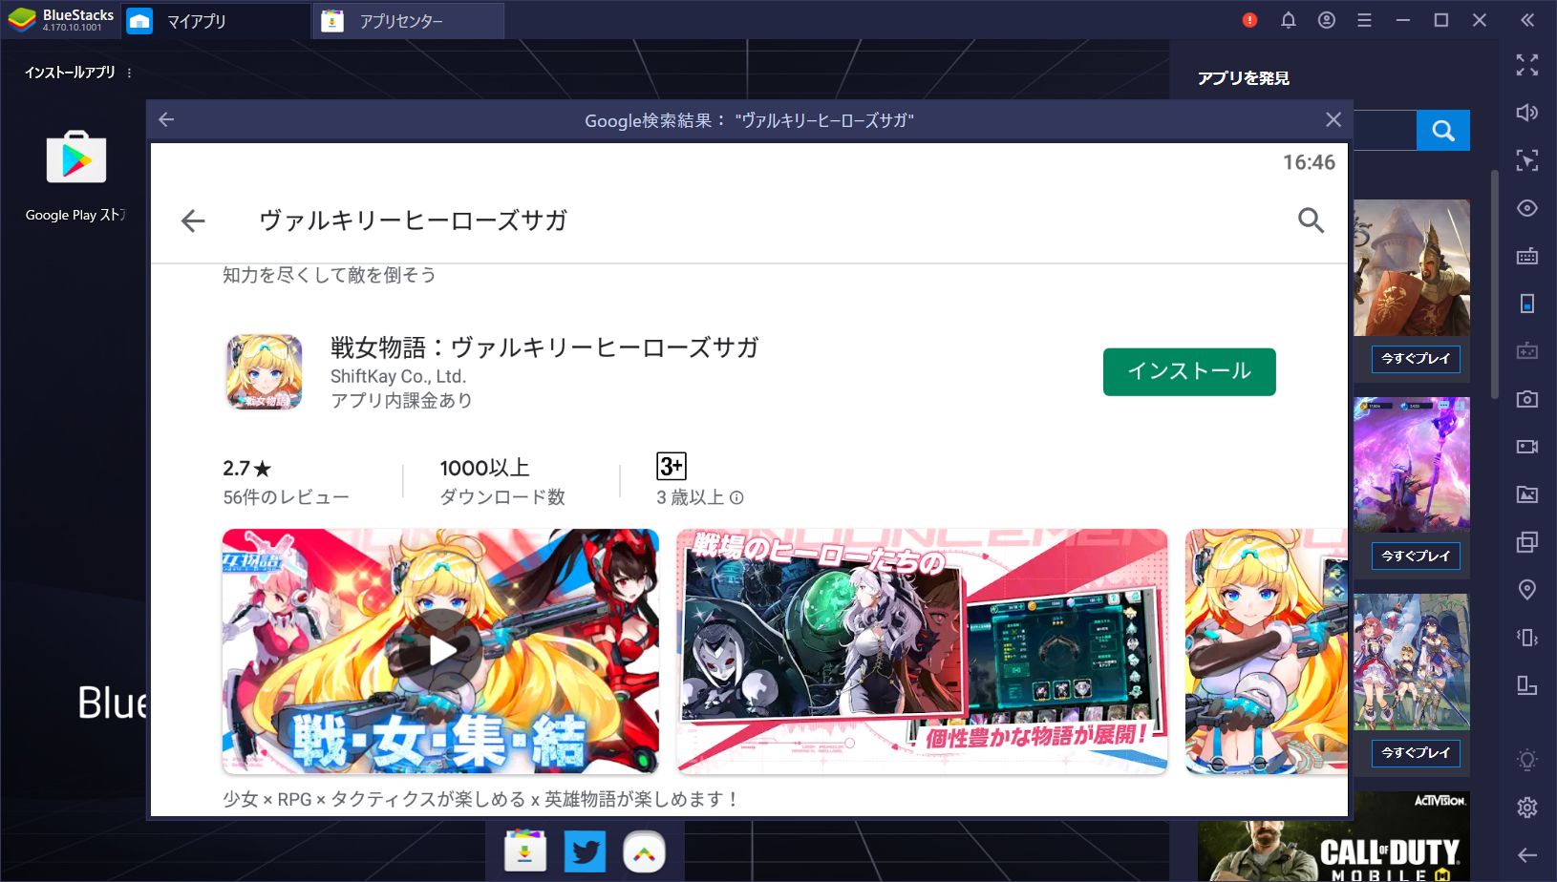Open the Twitter icon in dock
1557x882 pixels.
tap(585, 851)
